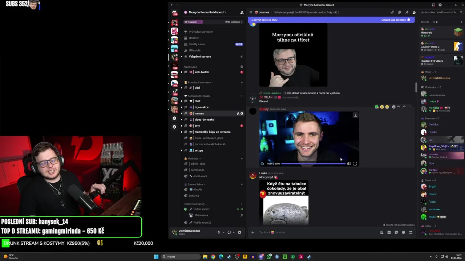Click create invite icon on memes channel
This screenshot has height=261, width=465.
tap(238, 113)
